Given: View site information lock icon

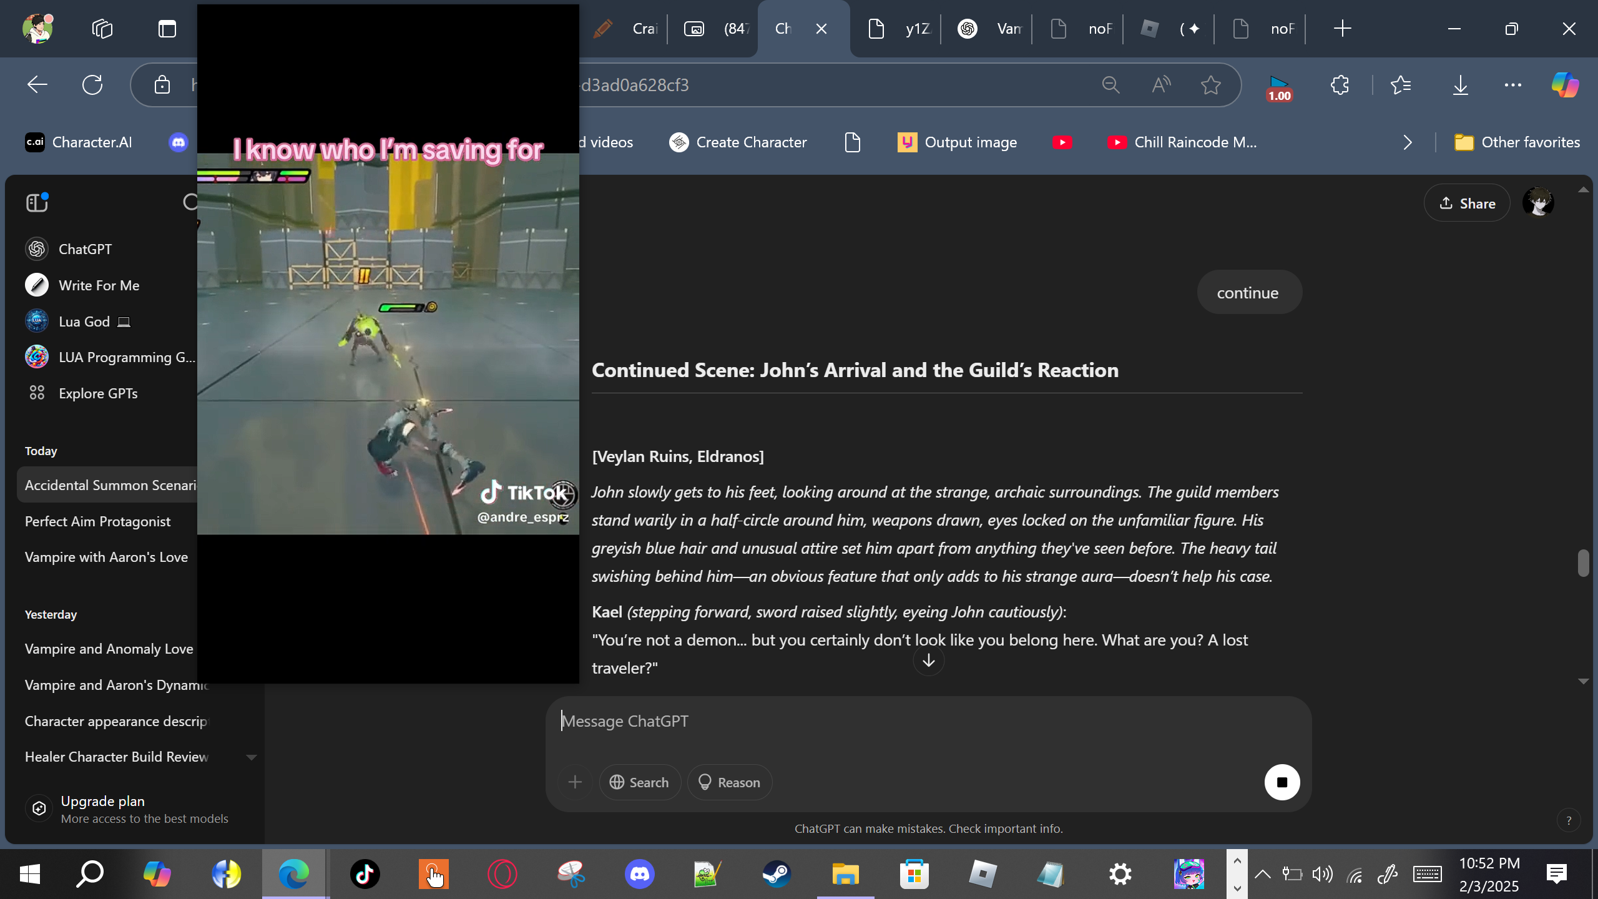Looking at the screenshot, I should pyautogui.click(x=162, y=85).
